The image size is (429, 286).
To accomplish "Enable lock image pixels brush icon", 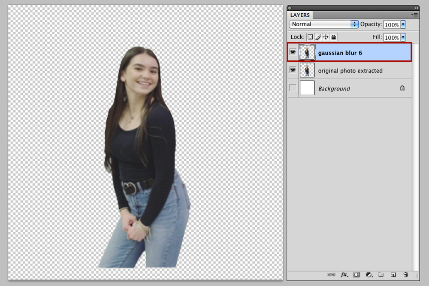I will tap(318, 37).
